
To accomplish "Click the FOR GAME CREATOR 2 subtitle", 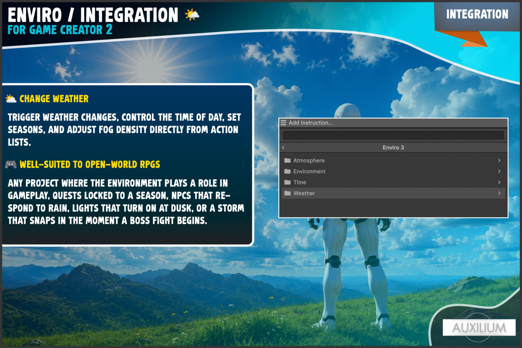I will coord(60,30).
